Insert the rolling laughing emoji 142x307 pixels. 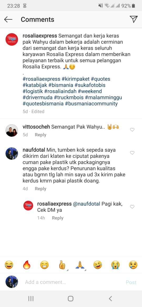(x=98, y=265)
